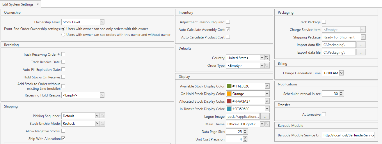Enable the Autoreceive checkbox under Transfer

click(x=324, y=114)
